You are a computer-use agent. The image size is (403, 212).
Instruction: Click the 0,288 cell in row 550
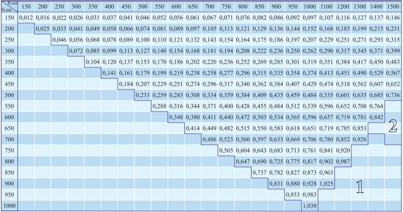(159, 106)
